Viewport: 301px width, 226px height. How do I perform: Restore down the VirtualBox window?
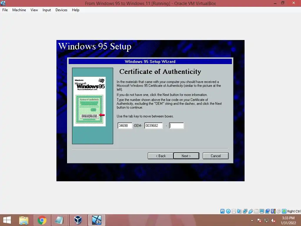(x=283, y=3)
